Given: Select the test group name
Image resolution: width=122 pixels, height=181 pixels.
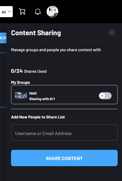Looking at the screenshot, I should (33, 93).
